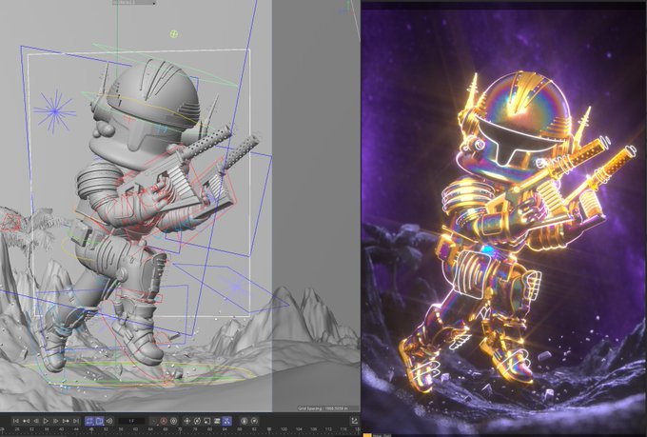Image resolution: width=647 pixels, height=437 pixels.
Task: Step forward one frame
Action: pos(56,421)
